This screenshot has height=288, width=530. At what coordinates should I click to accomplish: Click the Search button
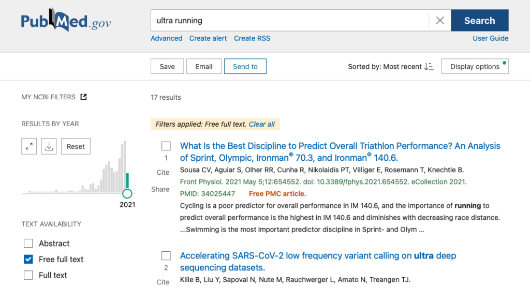click(x=480, y=21)
